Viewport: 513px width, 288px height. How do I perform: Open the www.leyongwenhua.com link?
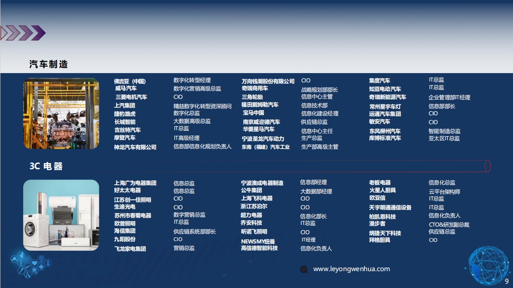pos(352,269)
